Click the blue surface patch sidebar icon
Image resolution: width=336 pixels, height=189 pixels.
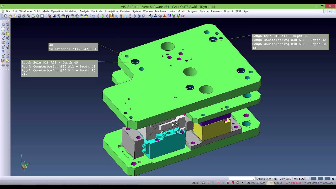(x=8, y=42)
